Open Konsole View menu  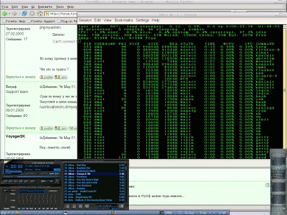(108, 20)
